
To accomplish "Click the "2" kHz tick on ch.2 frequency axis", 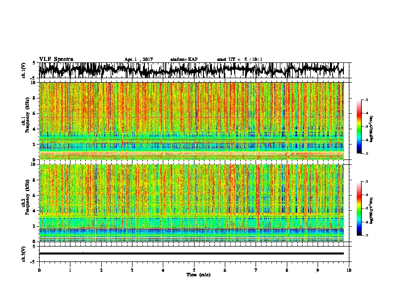I will coord(35,226).
